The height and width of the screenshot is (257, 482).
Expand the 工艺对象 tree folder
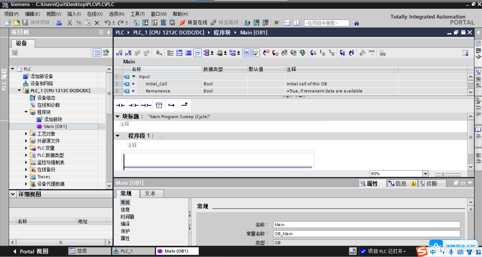pyautogui.click(x=26, y=134)
